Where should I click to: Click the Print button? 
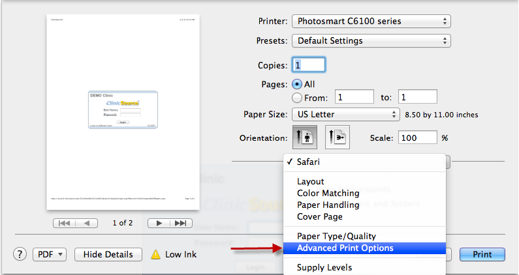482,254
